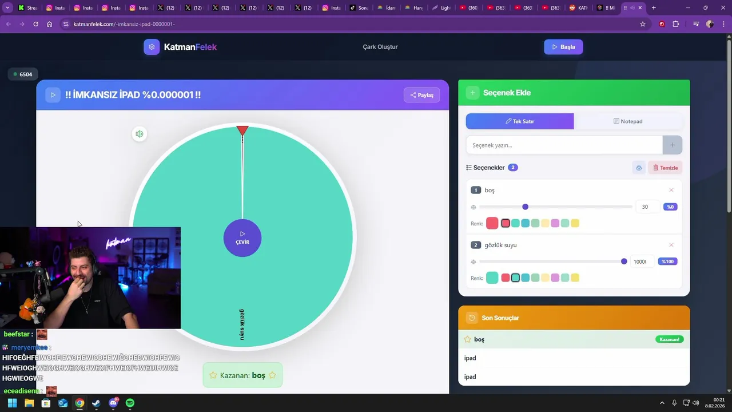The image size is (732, 412).
Task: Click the browser forward arrow
Action: click(x=22, y=24)
